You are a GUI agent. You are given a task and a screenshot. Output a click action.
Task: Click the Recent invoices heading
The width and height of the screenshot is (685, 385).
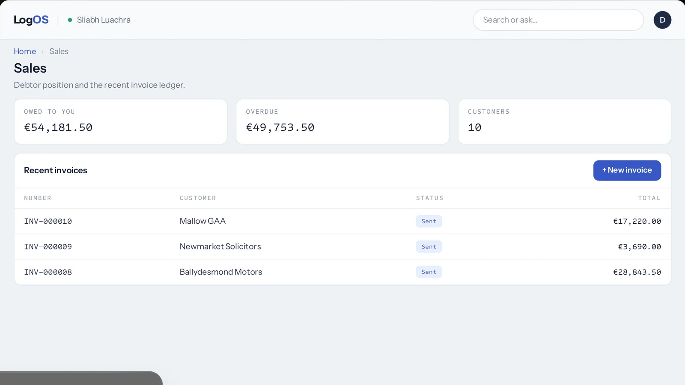coord(56,170)
